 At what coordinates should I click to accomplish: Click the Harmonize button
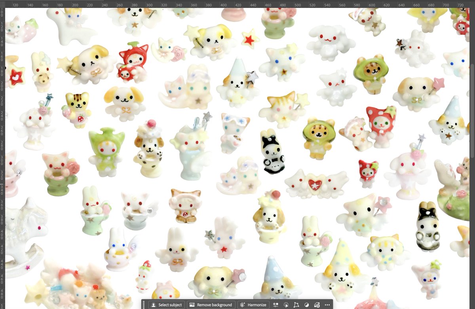pos(253,305)
